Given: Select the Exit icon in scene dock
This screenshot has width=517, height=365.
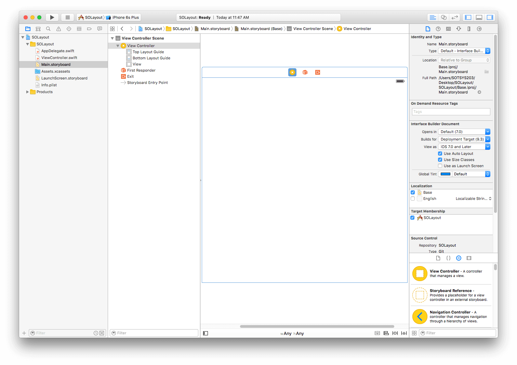Looking at the screenshot, I should point(318,72).
